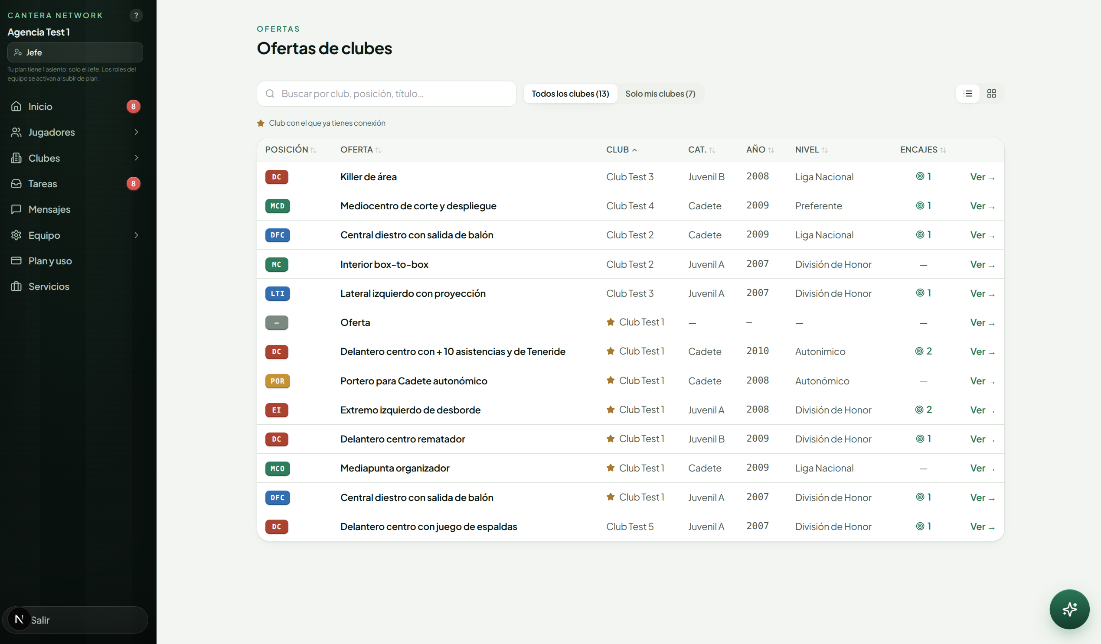1101x644 pixels.
Task: Click the Plan y uso card icon
Action: click(x=16, y=260)
